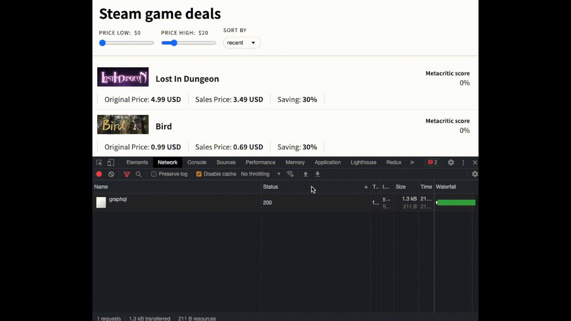Stop recording network log red button

coord(99,174)
